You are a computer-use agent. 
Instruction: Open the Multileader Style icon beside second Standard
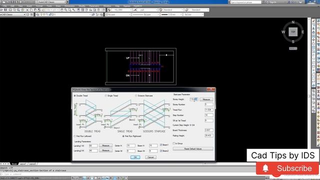click(186, 10)
